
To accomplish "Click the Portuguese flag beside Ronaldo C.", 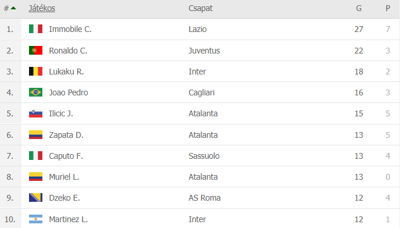I will click(x=36, y=51).
